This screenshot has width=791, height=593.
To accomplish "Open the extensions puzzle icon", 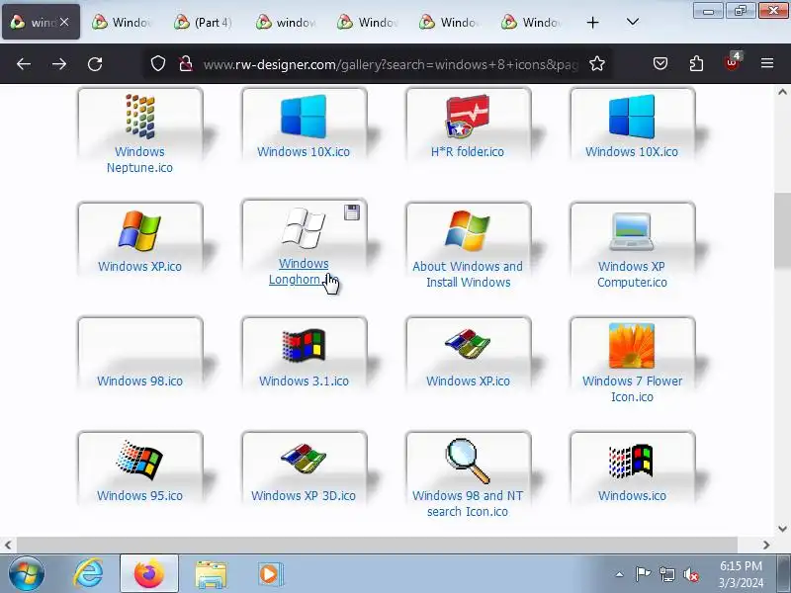I will pos(696,63).
